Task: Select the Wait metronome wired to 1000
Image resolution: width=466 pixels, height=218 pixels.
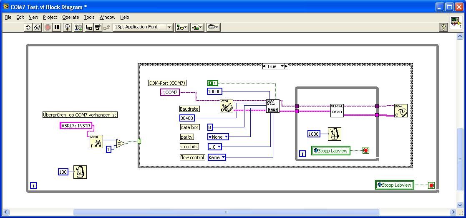Action: [334, 134]
